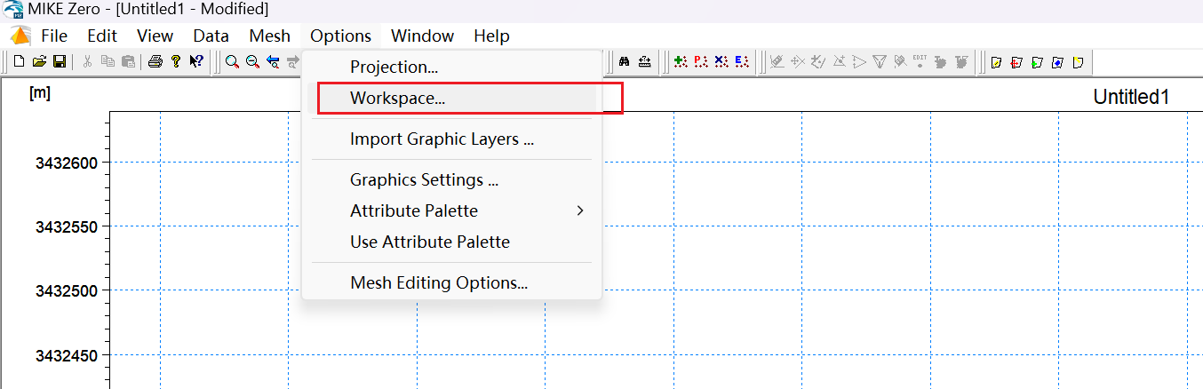The height and width of the screenshot is (389, 1203).
Task: Toggle Use Attribute Palette option
Action: 451,242
